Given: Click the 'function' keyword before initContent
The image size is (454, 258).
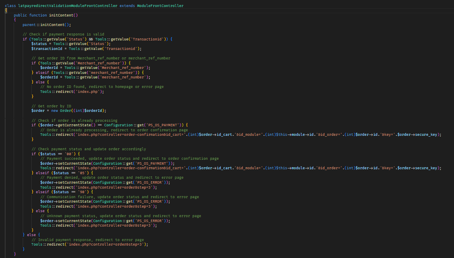Looking at the screenshot, I should 38,15.
